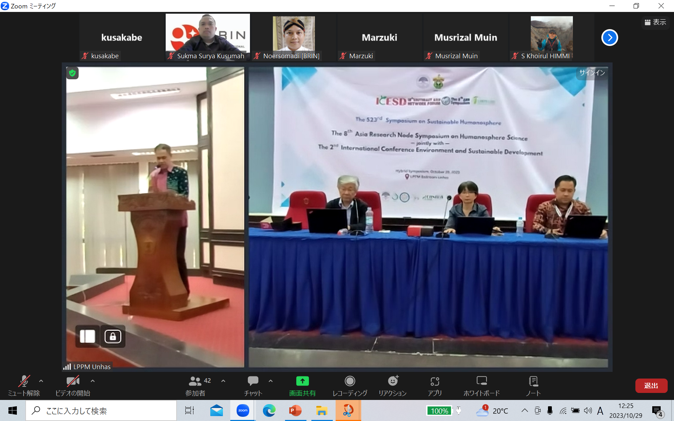Image resolution: width=674 pixels, height=421 pixels.
Task: Select Marzuki participant thumbnail
Action: (x=379, y=38)
